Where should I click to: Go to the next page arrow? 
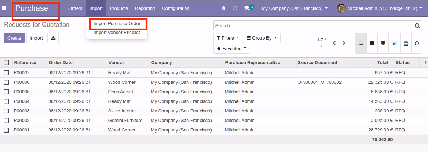tap(344, 43)
